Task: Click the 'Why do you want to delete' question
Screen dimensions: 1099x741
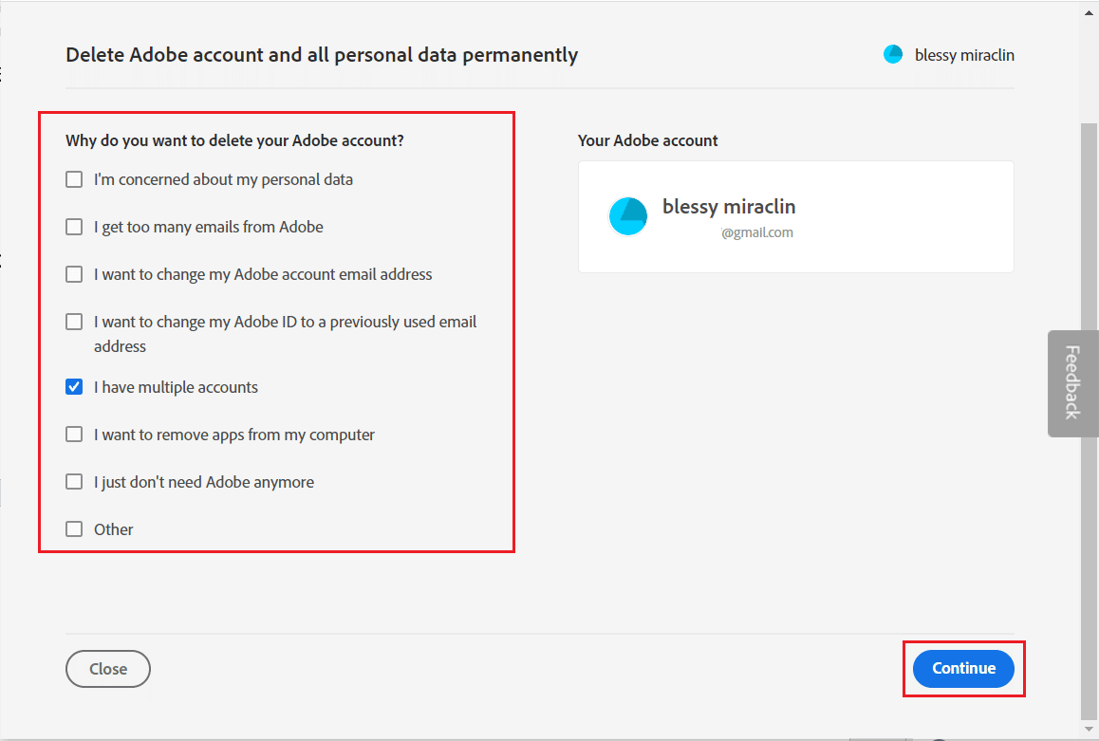Action: 234,140
